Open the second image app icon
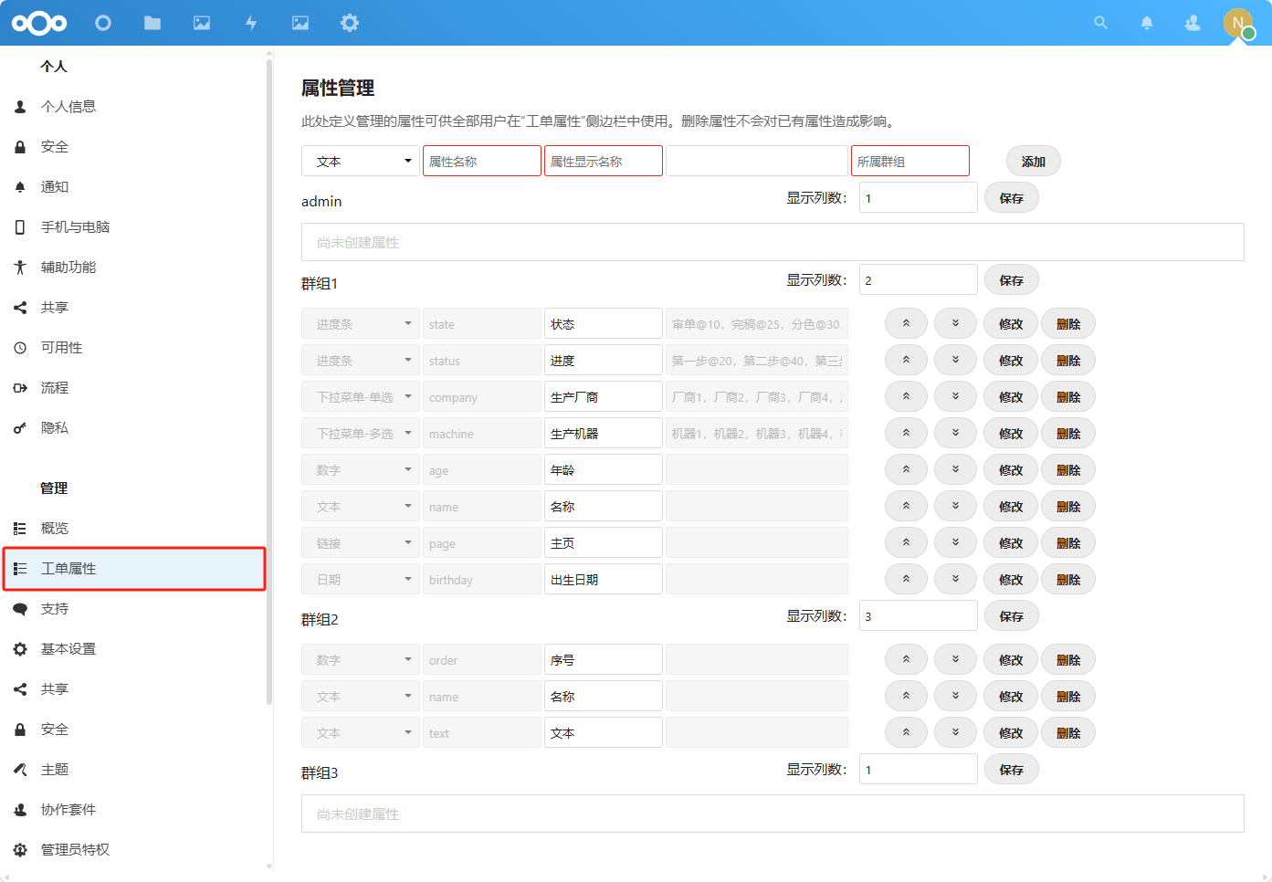The width and height of the screenshot is (1272, 882). [300, 23]
